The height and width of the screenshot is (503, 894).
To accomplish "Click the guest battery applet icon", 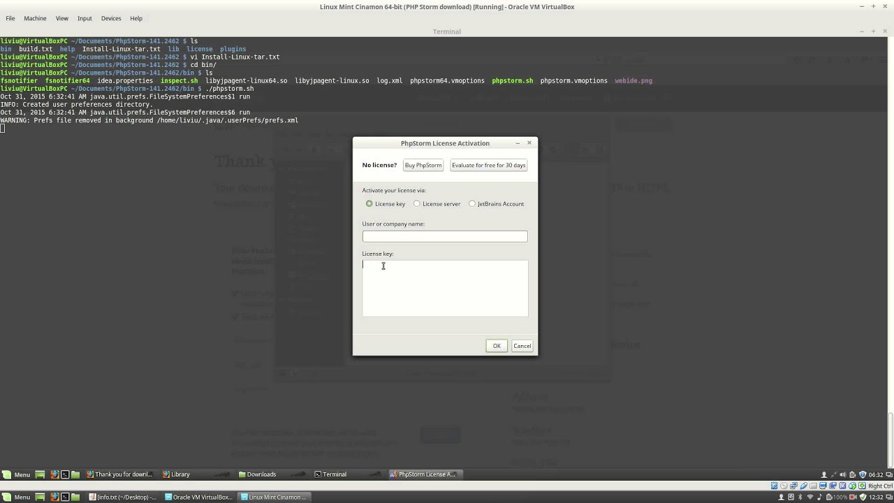I will pos(853,474).
